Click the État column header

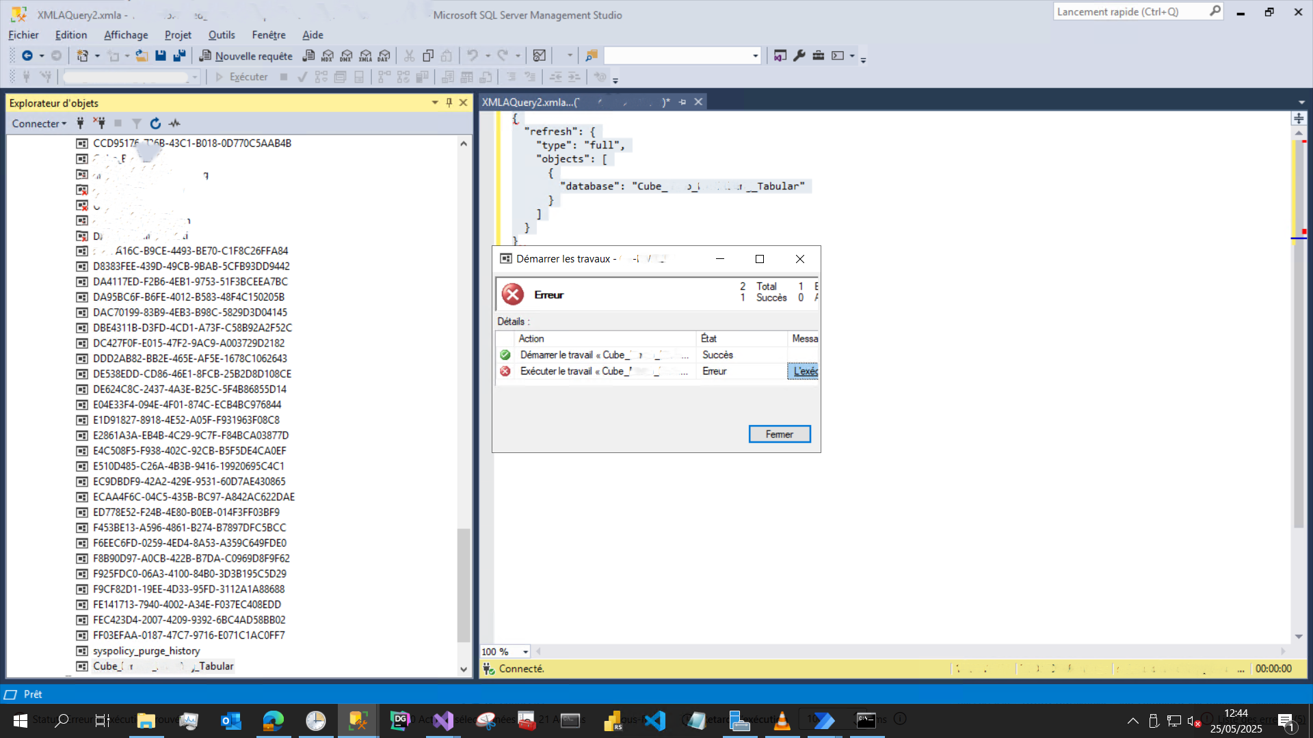click(741, 339)
